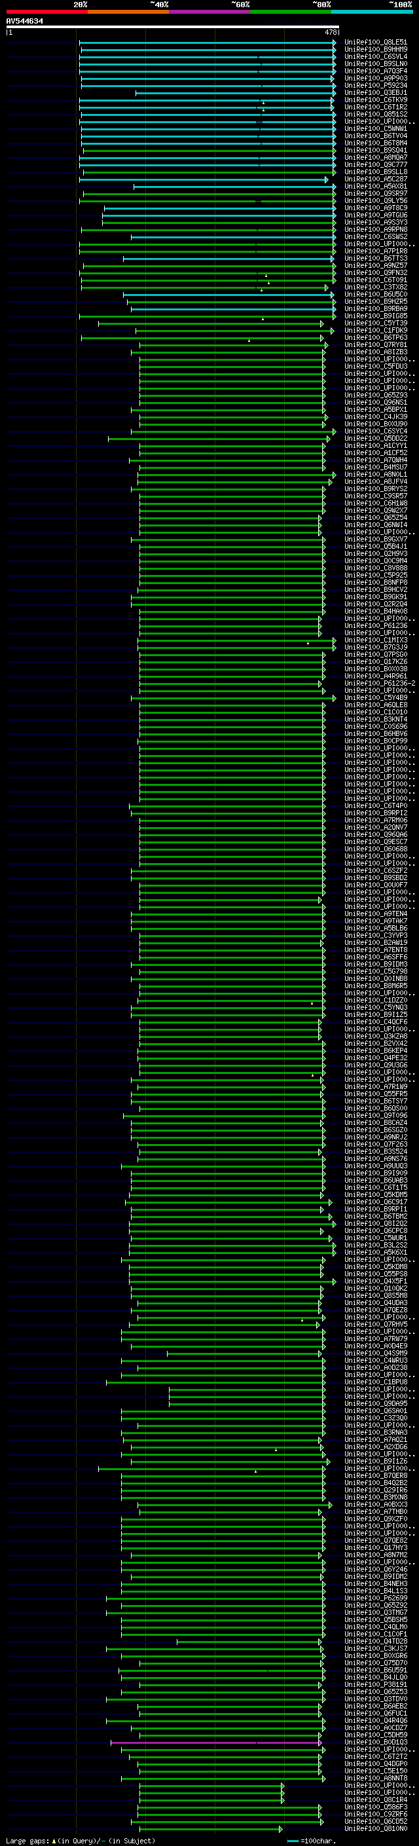419x1846 pixels.
Task: Click UniRef100_Q9T096 label
Action: click(x=375, y=1116)
